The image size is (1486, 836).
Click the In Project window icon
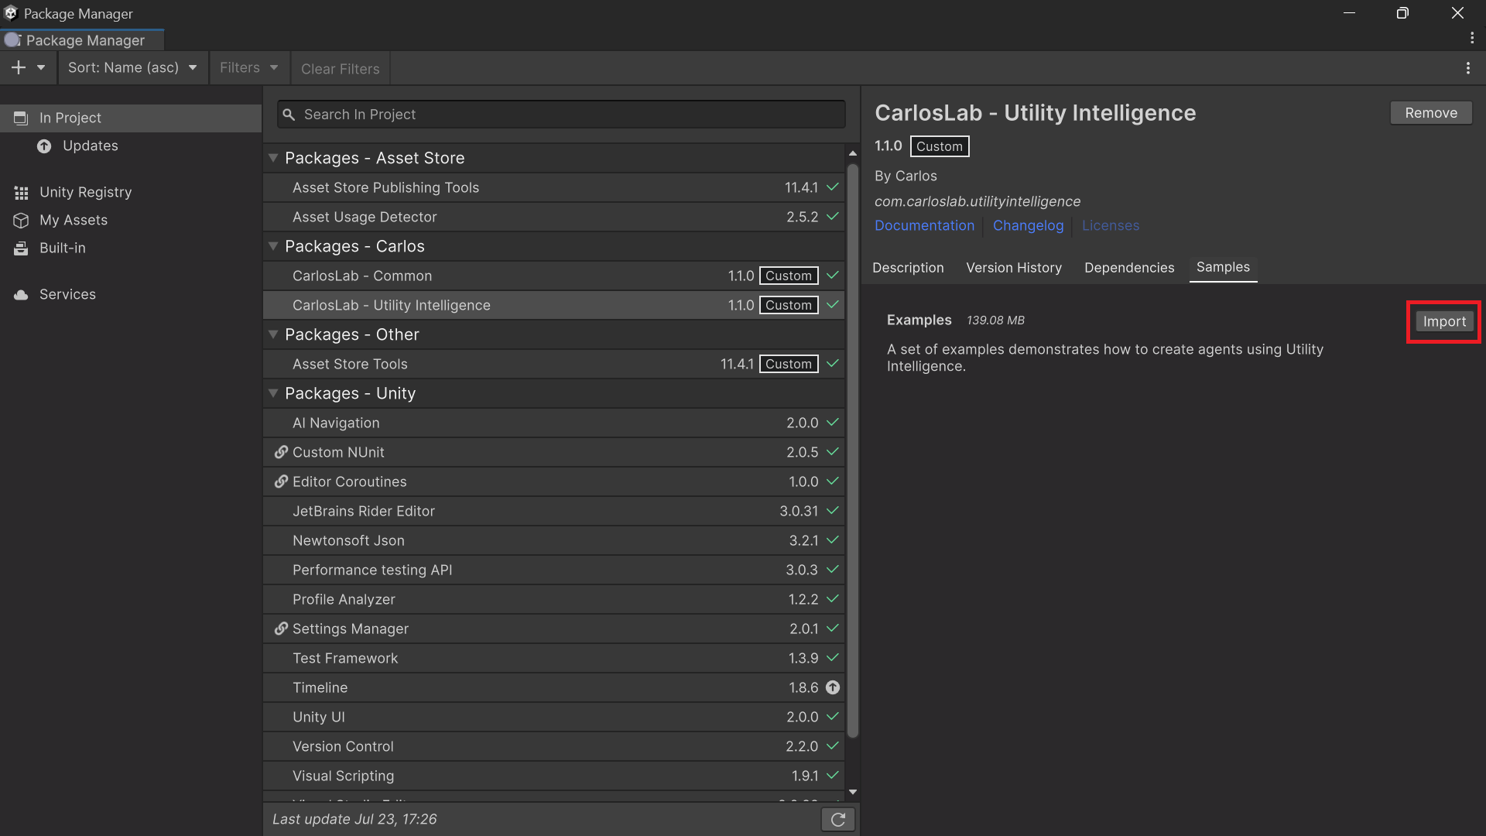click(x=21, y=118)
